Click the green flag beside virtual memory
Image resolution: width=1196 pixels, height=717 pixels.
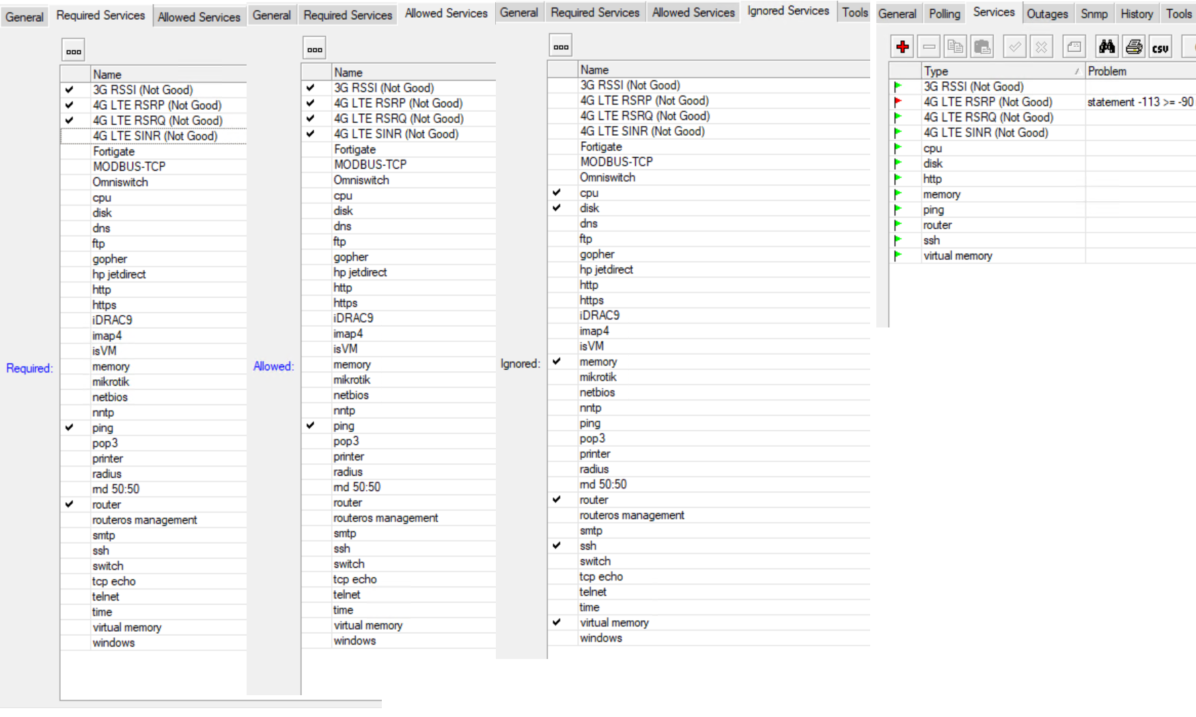point(898,256)
